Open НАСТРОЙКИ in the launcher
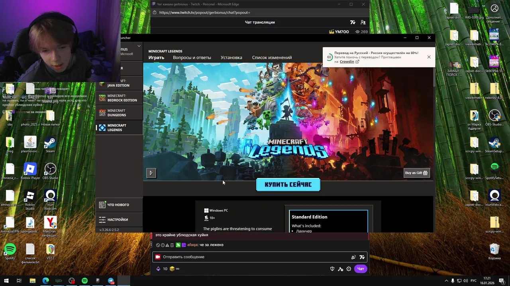The width and height of the screenshot is (510, 286). click(119, 220)
